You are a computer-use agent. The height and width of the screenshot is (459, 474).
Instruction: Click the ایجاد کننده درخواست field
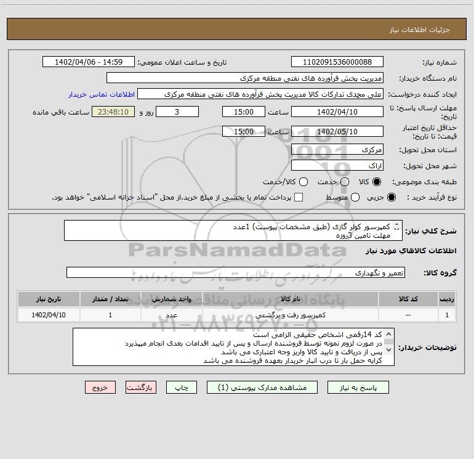[260, 94]
